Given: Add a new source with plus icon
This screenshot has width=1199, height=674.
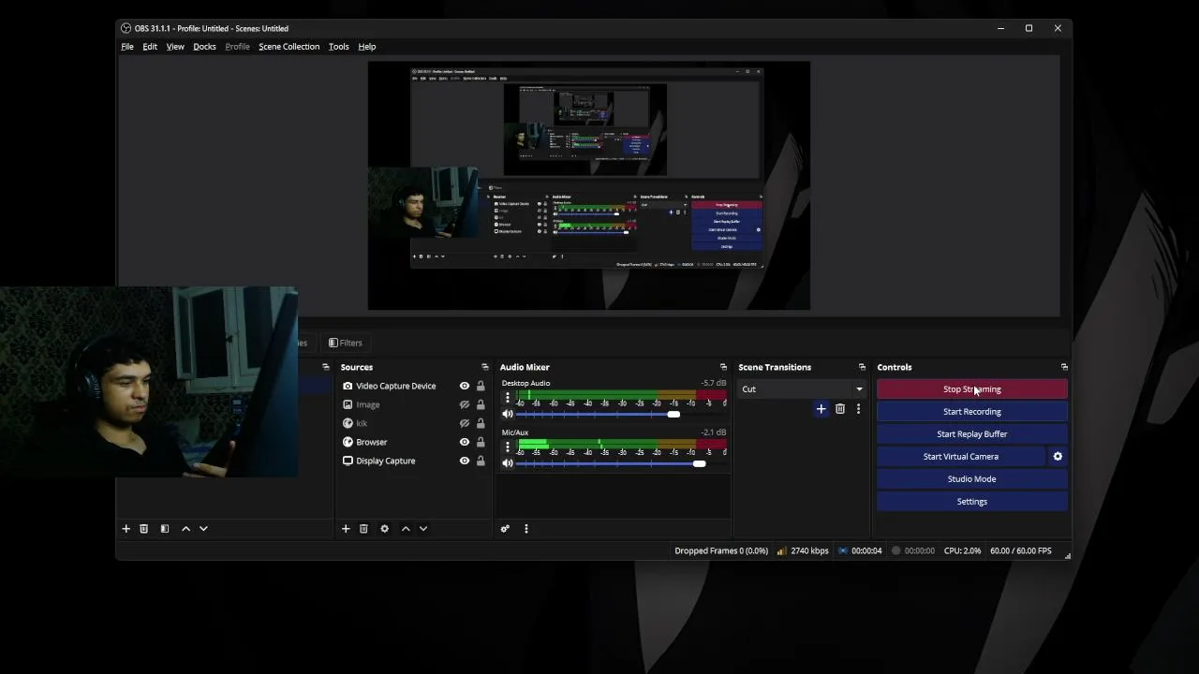Looking at the screenshot, I should tap(346, 529).
